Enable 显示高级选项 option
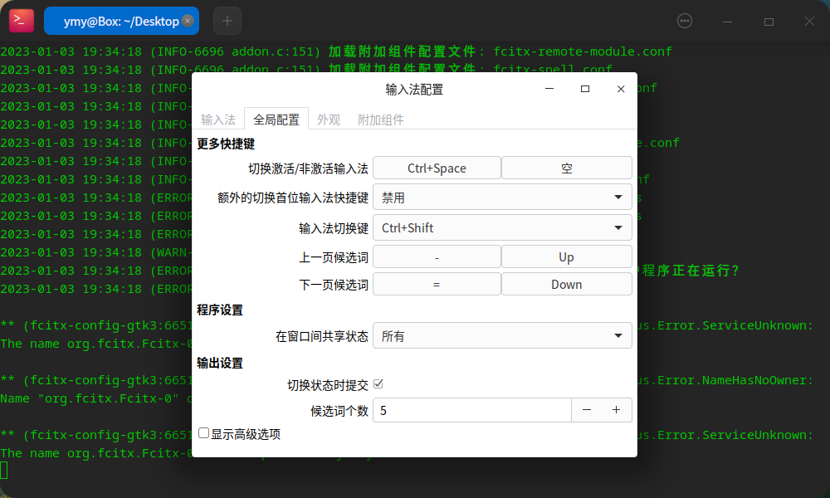 [203, 433]
